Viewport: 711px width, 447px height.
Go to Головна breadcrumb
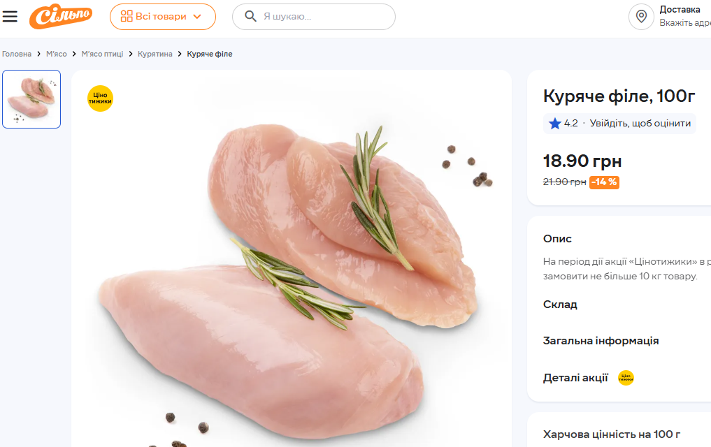[x=17, y=54]
